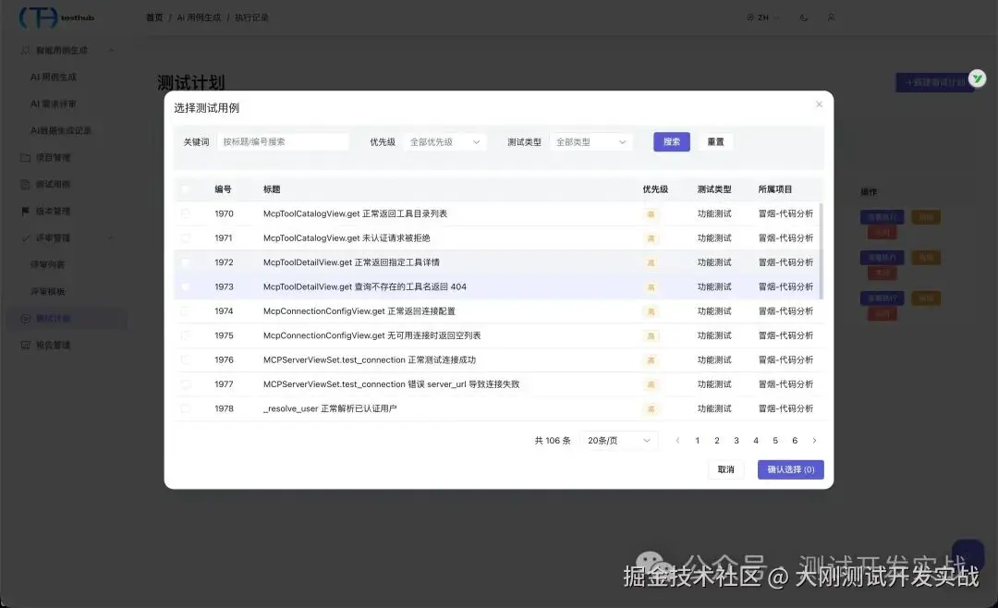Screen dimensions: 998x608
Task: Click the testhub logo
Action: (56, 18)
